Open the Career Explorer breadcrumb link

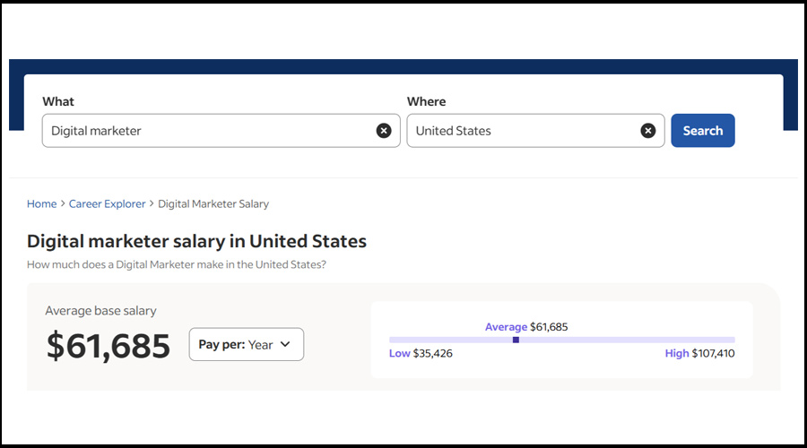107,204
